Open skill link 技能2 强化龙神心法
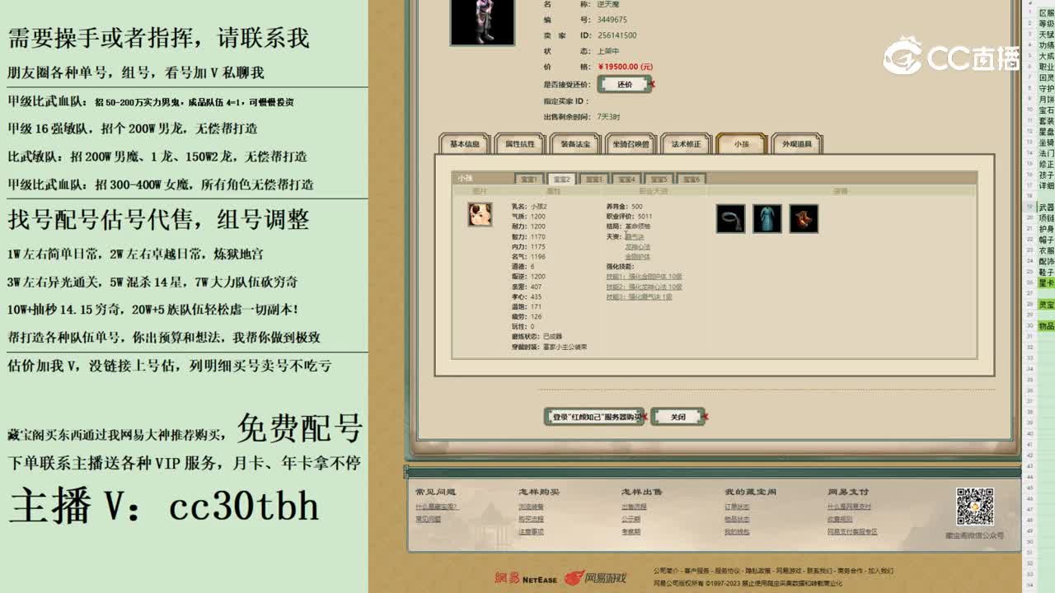The image size is (1055, 593). [644, 287]
